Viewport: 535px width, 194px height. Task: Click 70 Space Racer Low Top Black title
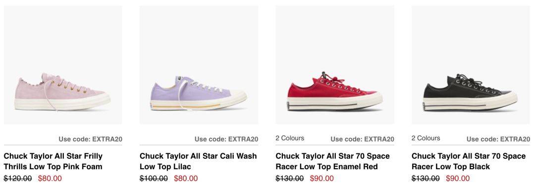(x=469, y=161)
